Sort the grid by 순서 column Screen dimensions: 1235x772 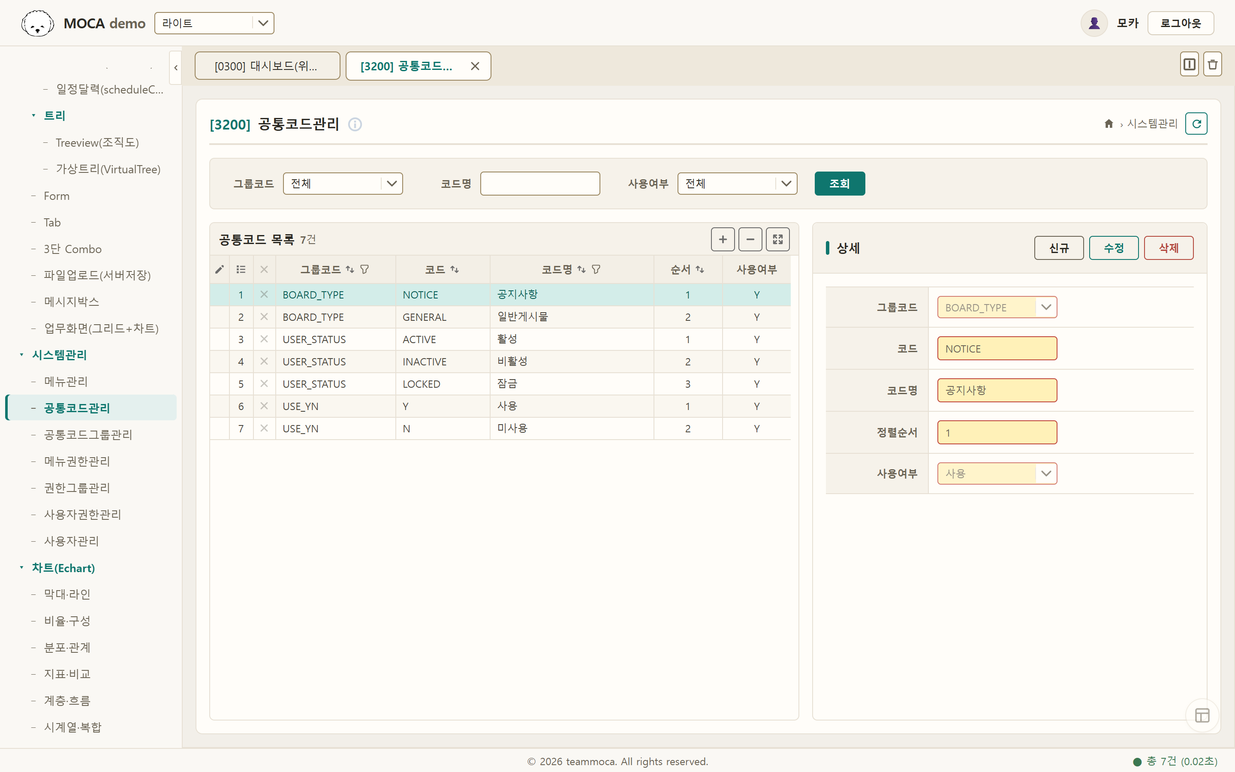pos(700,269)
